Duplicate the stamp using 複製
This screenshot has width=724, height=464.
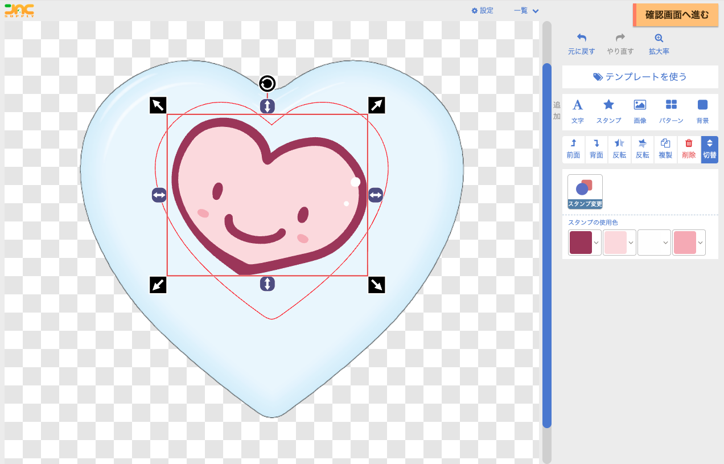[665, 149]
